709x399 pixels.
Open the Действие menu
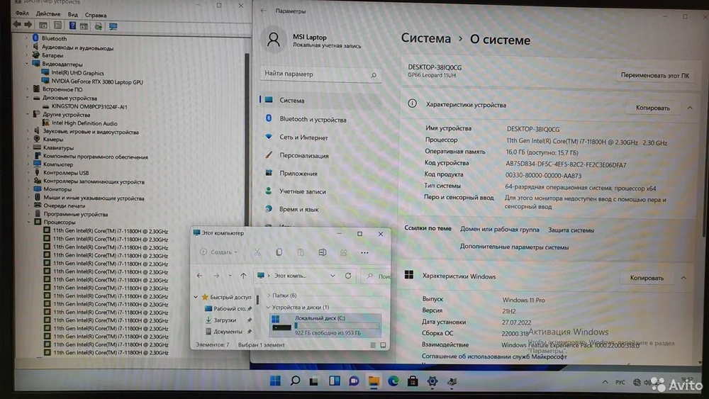click(x=48, y=14)
